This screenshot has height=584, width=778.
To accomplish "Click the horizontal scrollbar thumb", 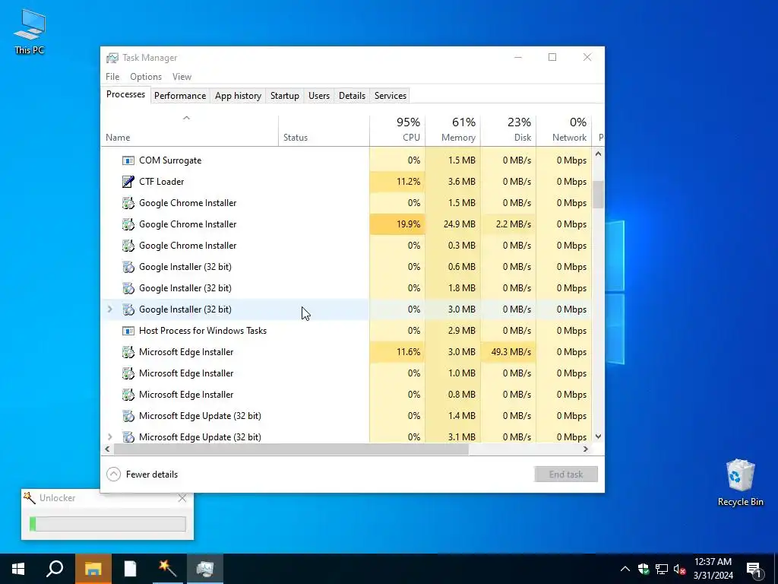I will coord(291,449).
